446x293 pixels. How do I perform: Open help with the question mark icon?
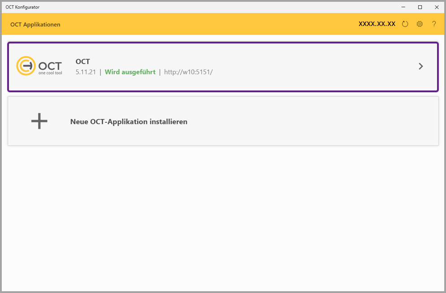(x=434, y=24)
